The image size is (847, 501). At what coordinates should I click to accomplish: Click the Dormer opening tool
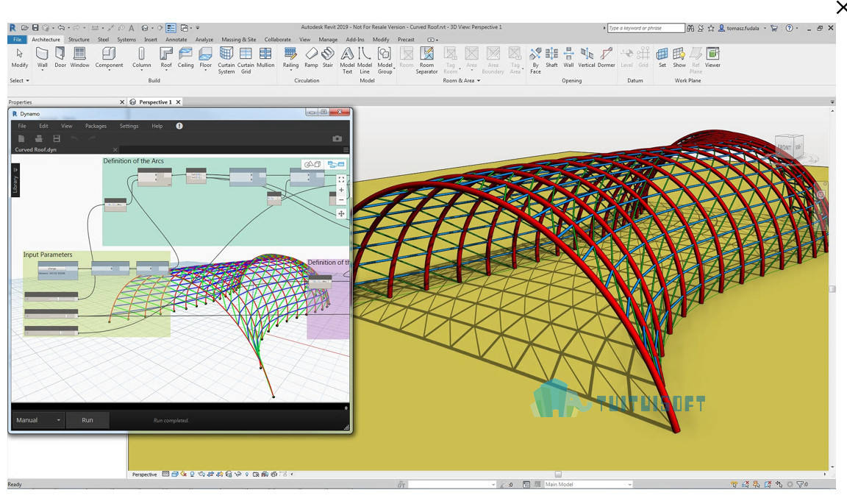point(606,57)
